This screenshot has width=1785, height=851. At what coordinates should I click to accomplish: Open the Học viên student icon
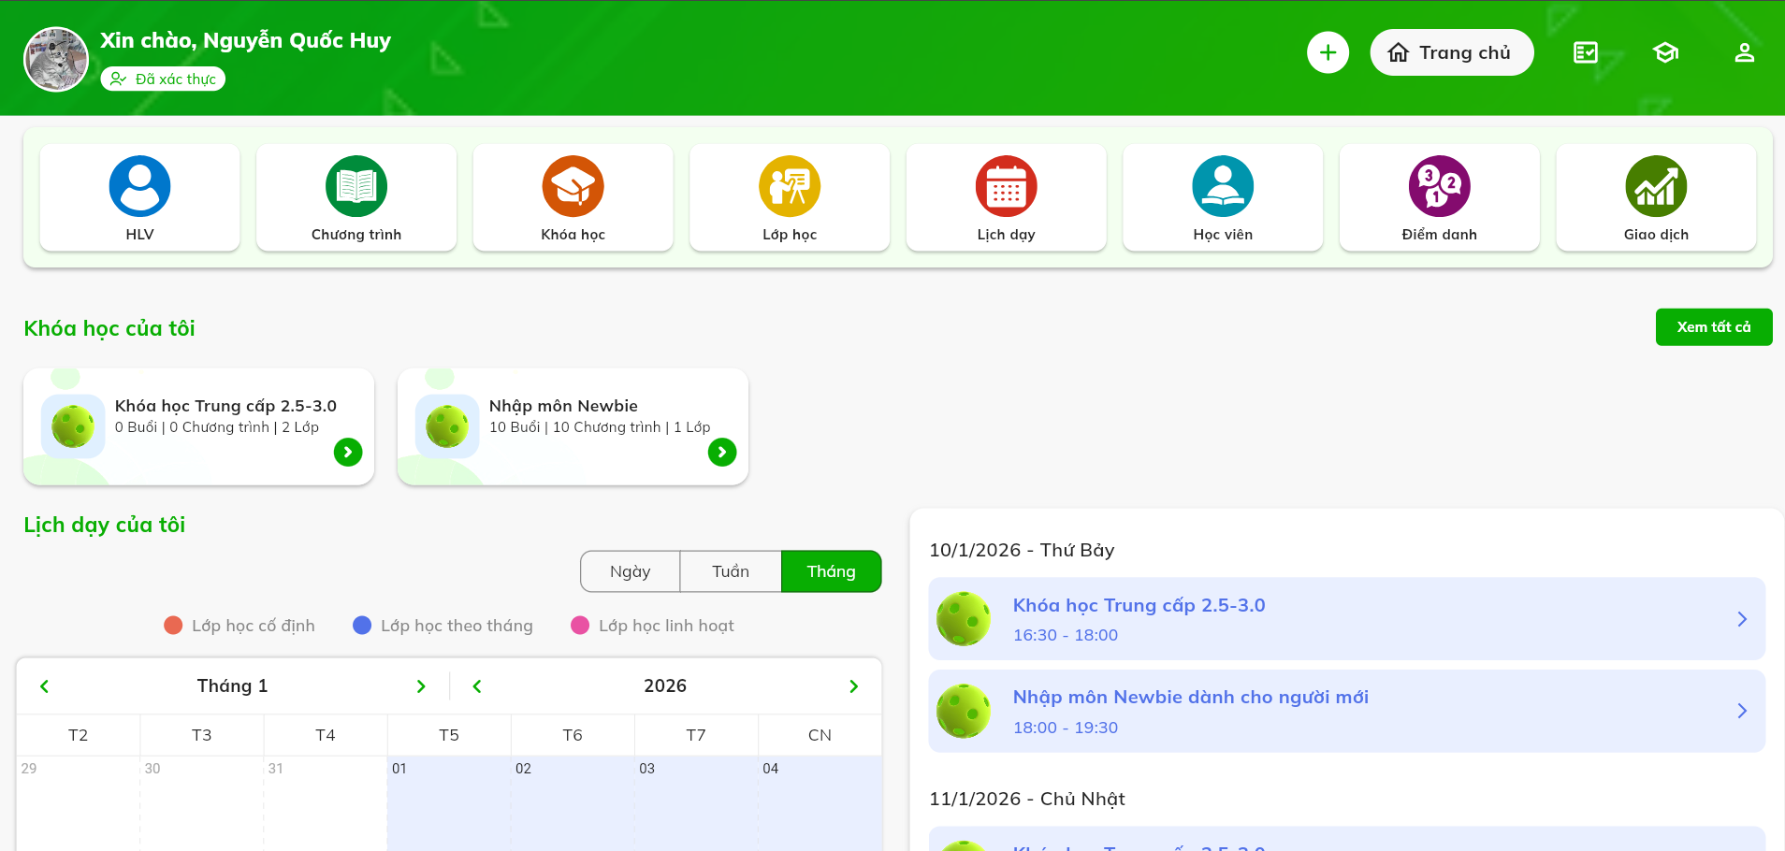pos(1223,187)
